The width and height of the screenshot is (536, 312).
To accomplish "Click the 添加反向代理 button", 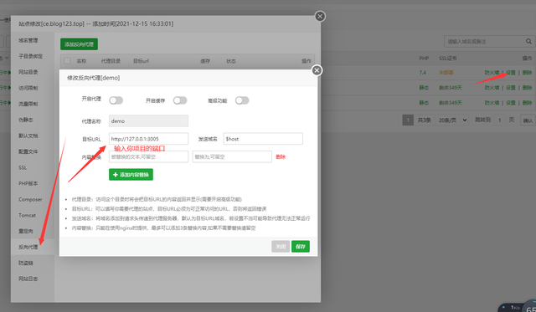I will tap(79, 44).
